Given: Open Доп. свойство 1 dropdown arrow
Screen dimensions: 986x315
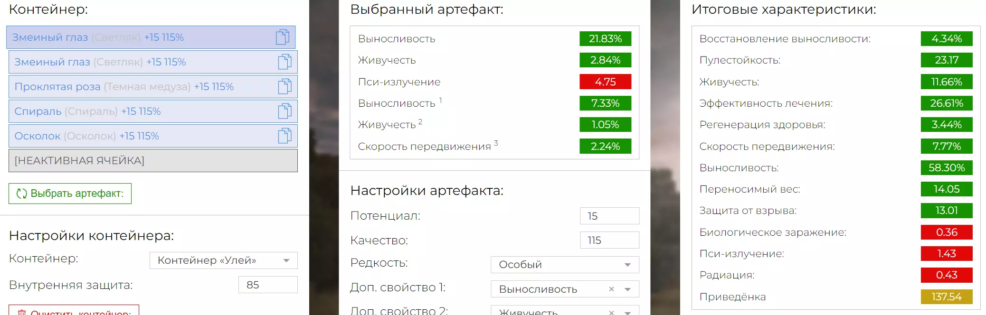Looking at the screenshot, I should click(x=627, y=289).
